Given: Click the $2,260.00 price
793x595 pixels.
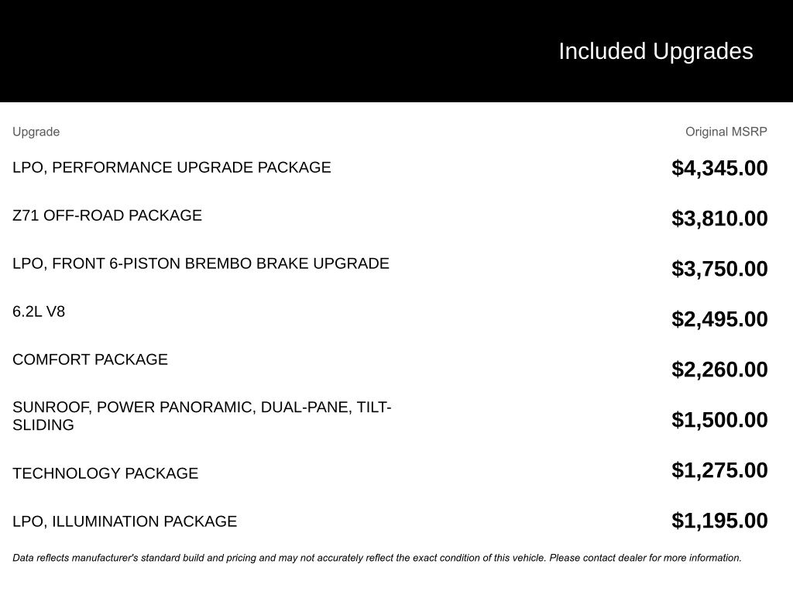Looking at the screenshot, I should pyautogui.click(x=719, y=370).
